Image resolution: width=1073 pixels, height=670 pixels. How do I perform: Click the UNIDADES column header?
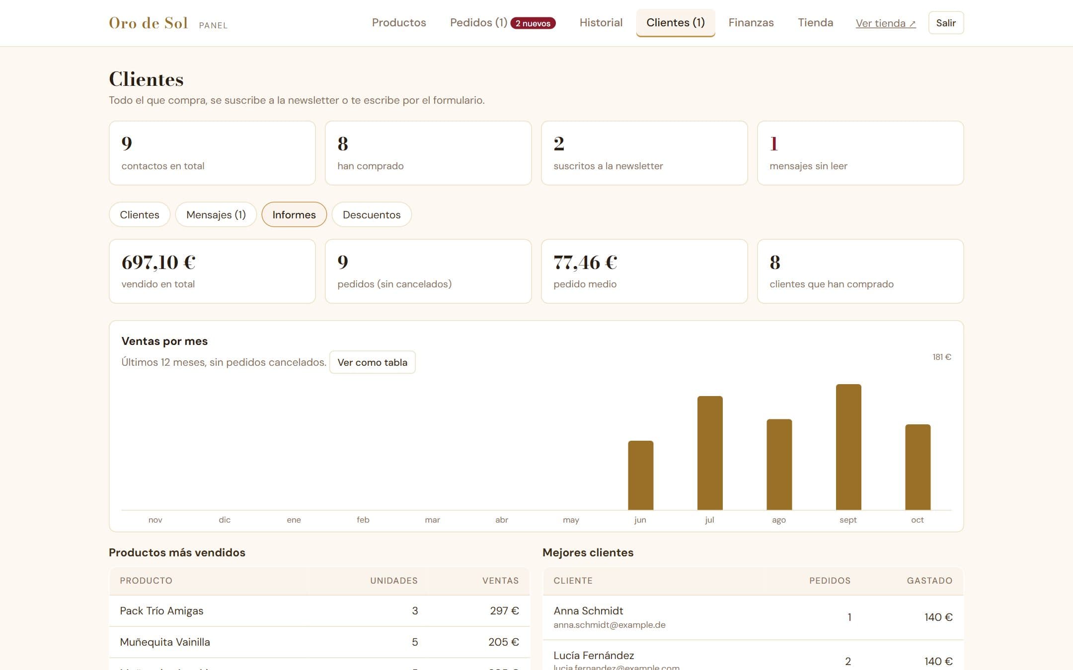coord(394,581)
